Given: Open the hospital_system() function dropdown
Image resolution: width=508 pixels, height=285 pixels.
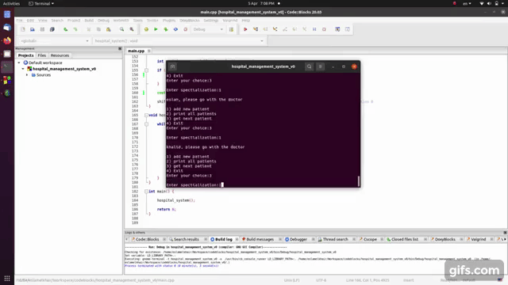Looking at the screenshot, I should click(179, 40).
